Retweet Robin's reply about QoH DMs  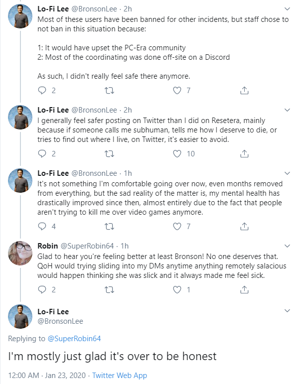pos(109,290)
